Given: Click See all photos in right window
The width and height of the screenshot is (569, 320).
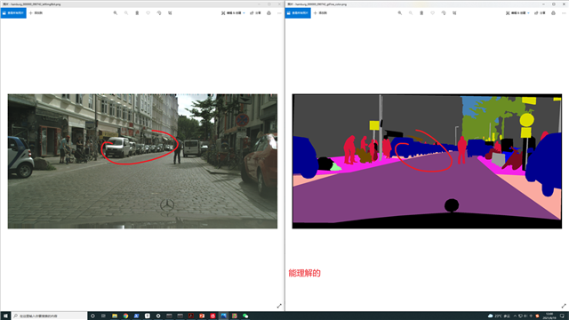Looking at the screenshot, I should click(x=298, y=13).
